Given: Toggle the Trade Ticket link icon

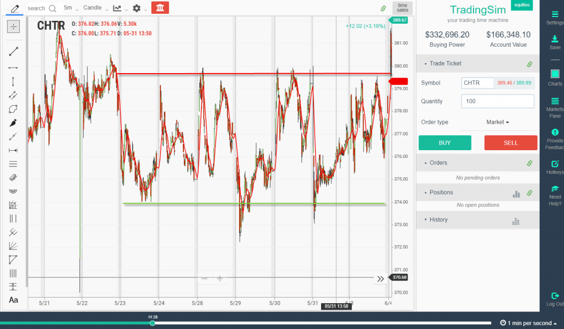Looking at the screenshot, I should [530, 63].
